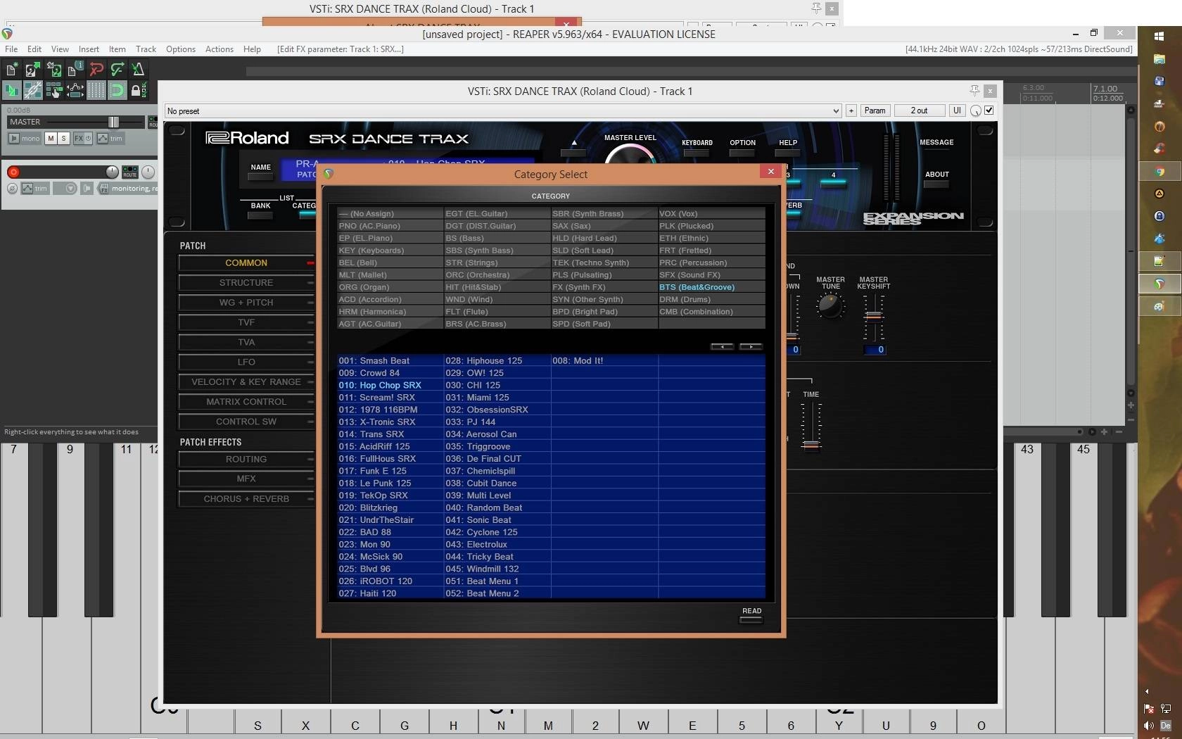Toggle snap magnet toolbar icon

pyautogui.click(x=117, y=90)
